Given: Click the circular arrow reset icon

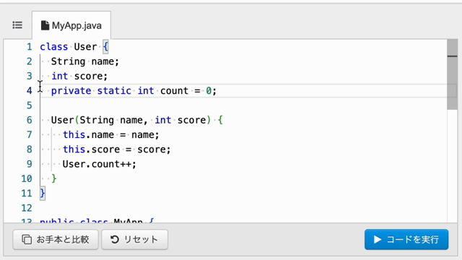Looking at the screenshot, I should pos(115,239).
